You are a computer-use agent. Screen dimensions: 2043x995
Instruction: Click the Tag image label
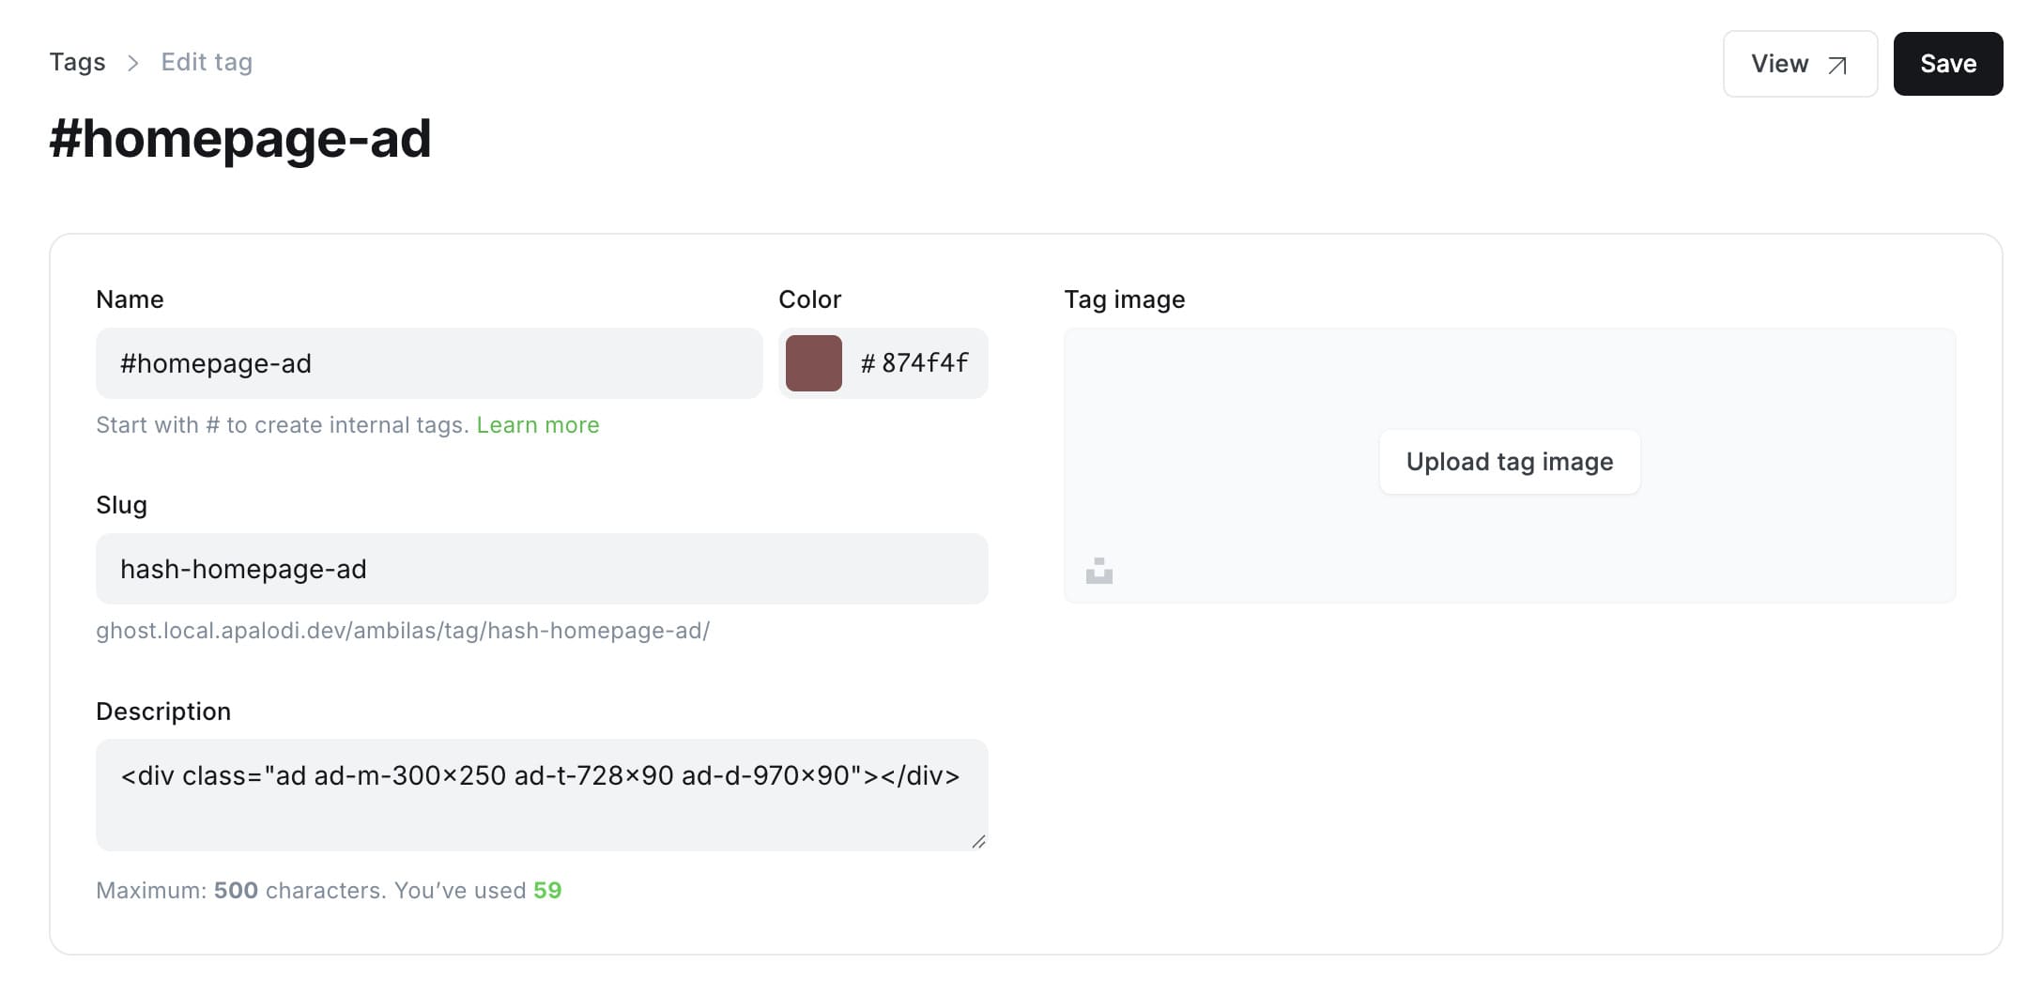click(x=1124, y=299)
